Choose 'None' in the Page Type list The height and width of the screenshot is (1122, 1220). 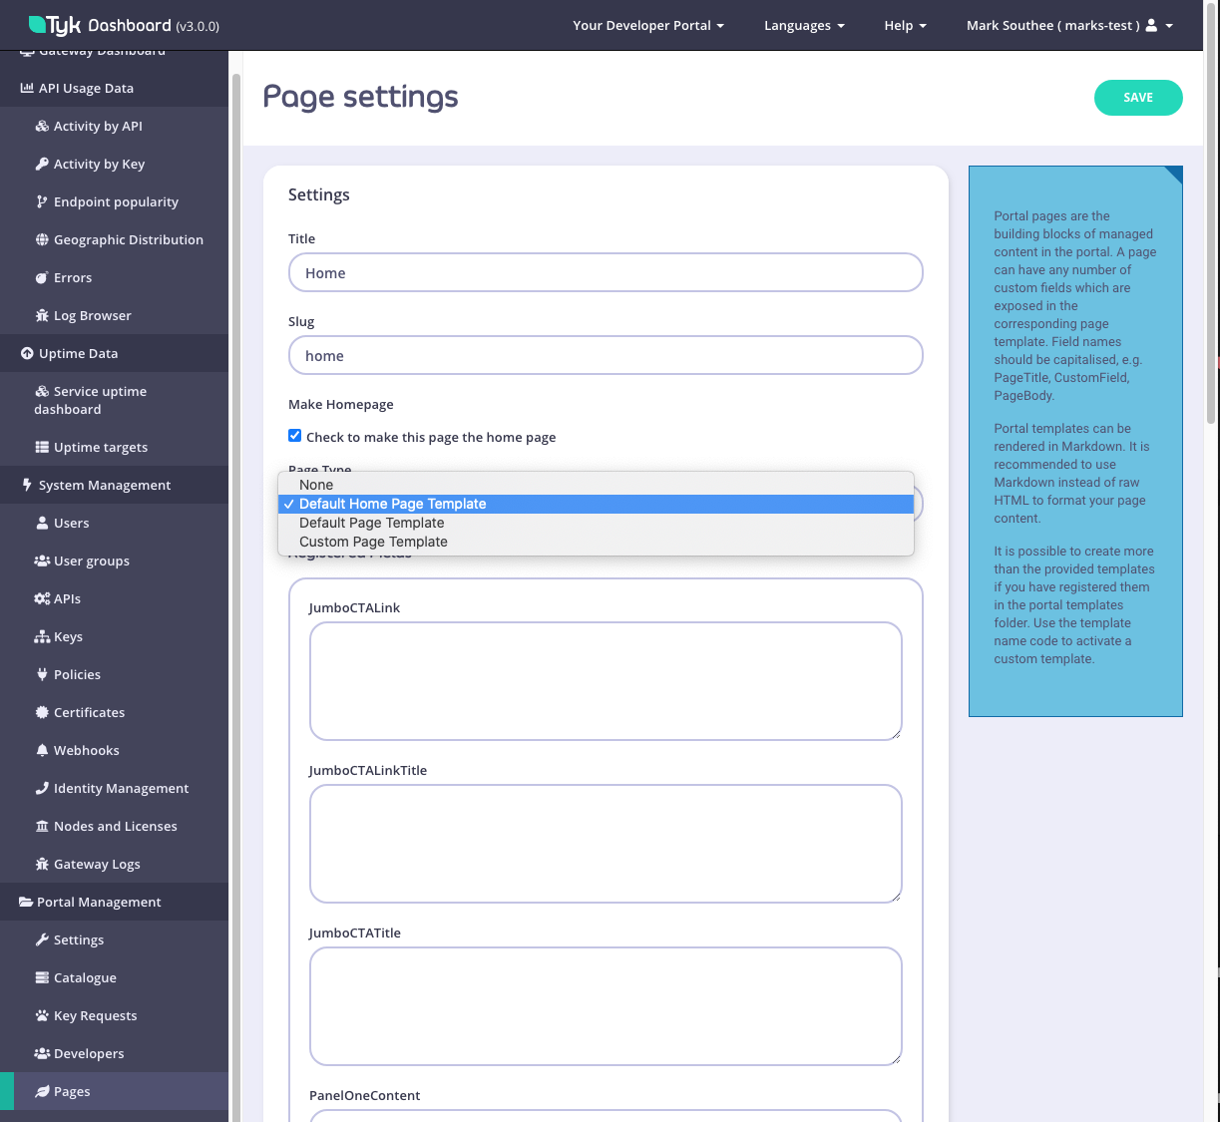click(x=316, y=485)
